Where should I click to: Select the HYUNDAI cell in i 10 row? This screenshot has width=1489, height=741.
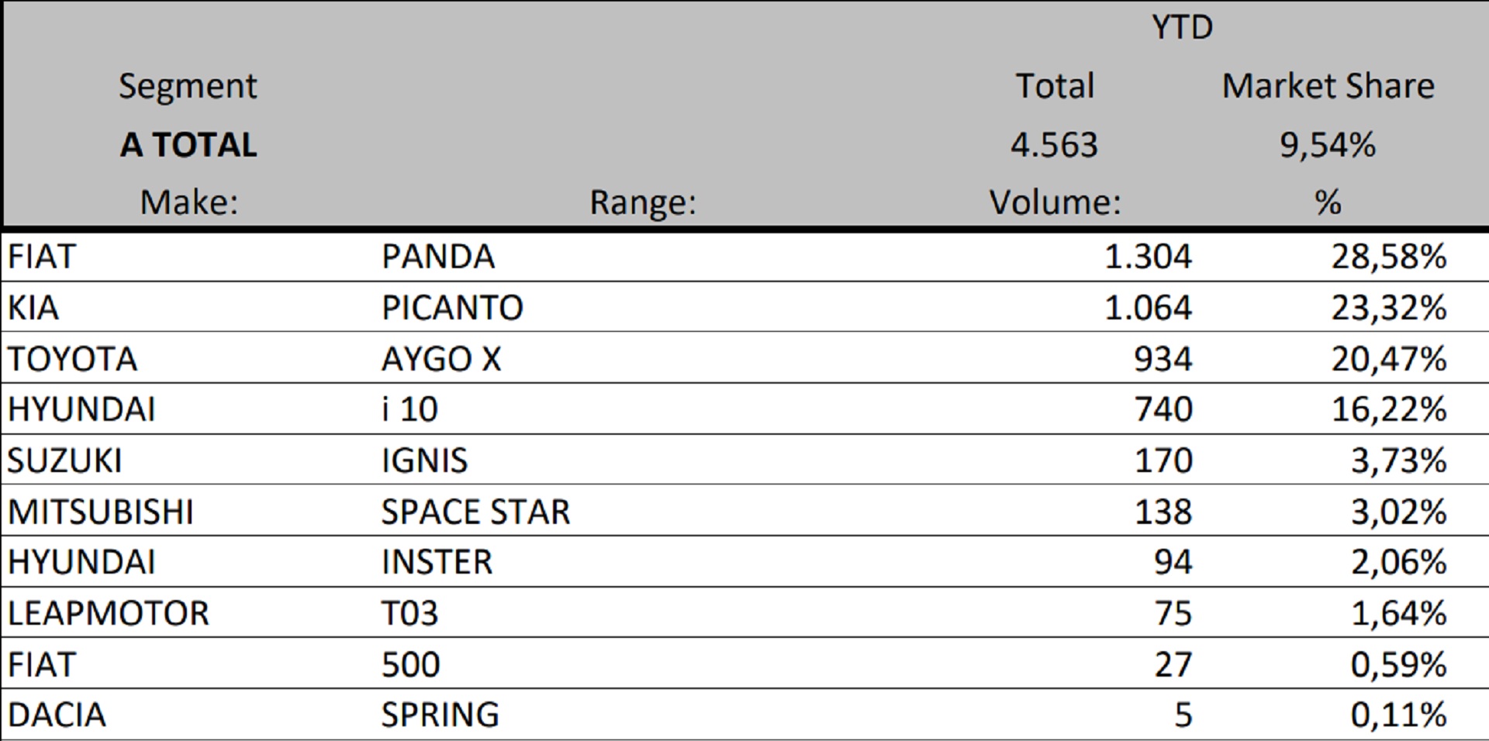pos(81,409)
